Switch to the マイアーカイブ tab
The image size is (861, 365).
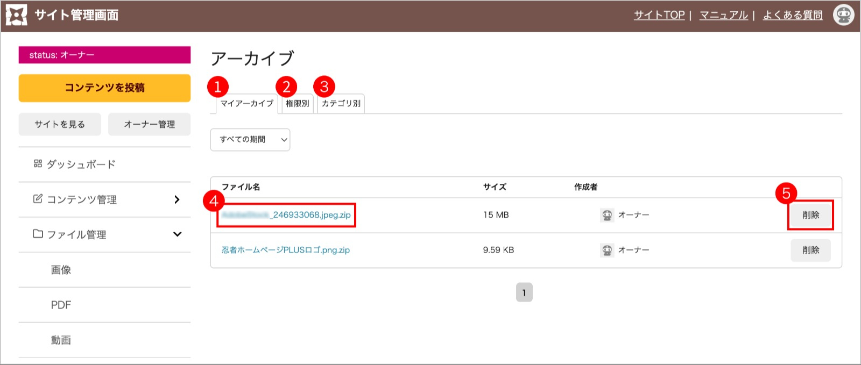pyautogui.click(x=247, y=104)
